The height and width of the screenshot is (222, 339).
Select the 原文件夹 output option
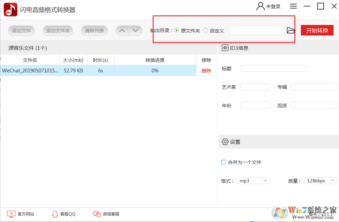tap(177, 30)
